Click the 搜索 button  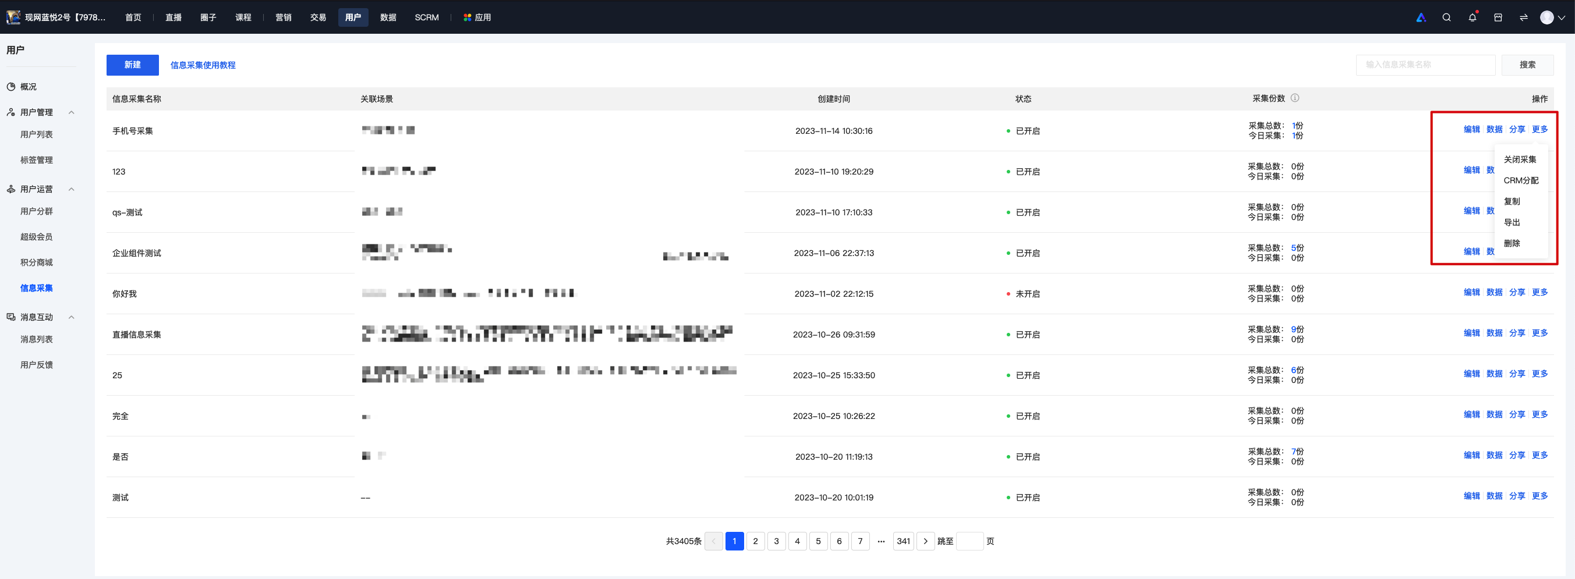1527,65
